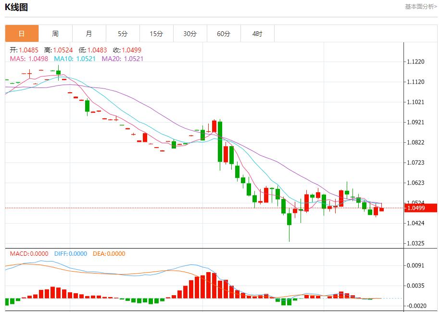Click the DEA indicator value label
Viewport: 441px width, 312px height.
click(109, 254)
